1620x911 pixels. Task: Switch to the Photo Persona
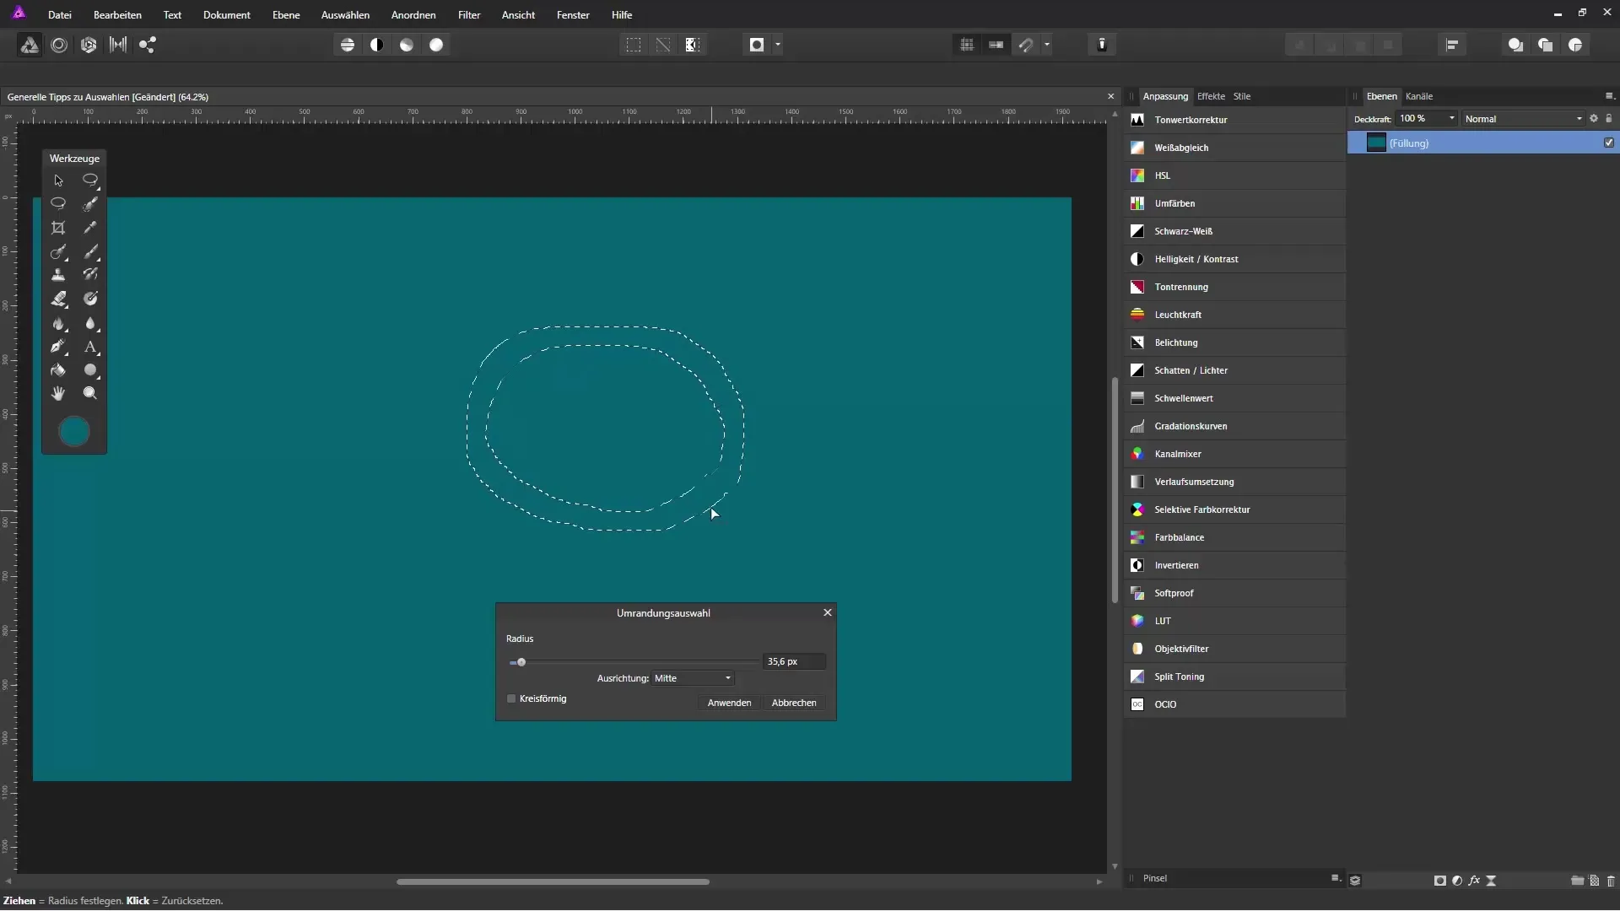[x=30, y=45]
